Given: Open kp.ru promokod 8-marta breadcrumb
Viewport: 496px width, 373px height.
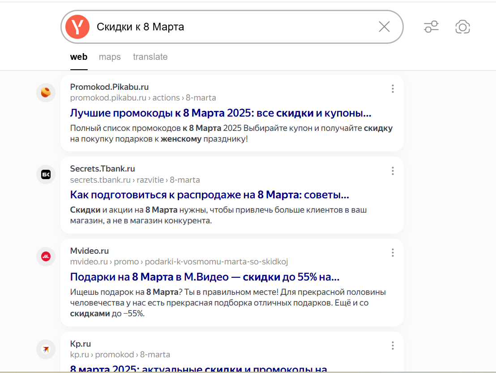Looking at the screenshot, I should 120,355.
